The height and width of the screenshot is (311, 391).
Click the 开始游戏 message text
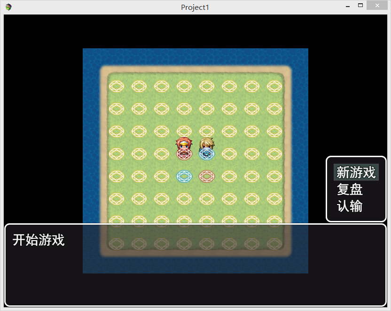coord(39,240)
